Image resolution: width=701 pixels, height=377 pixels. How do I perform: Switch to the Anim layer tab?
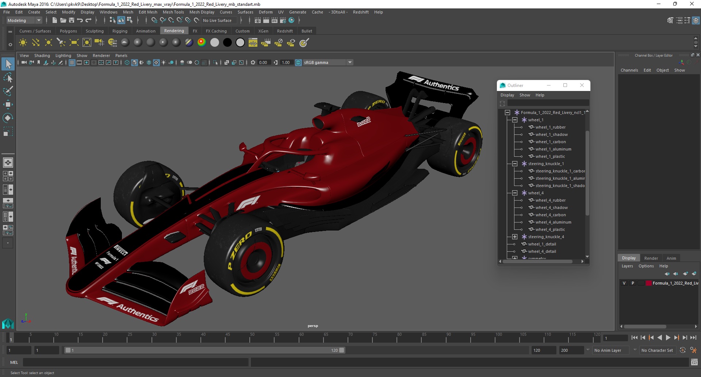coord(671,258)
